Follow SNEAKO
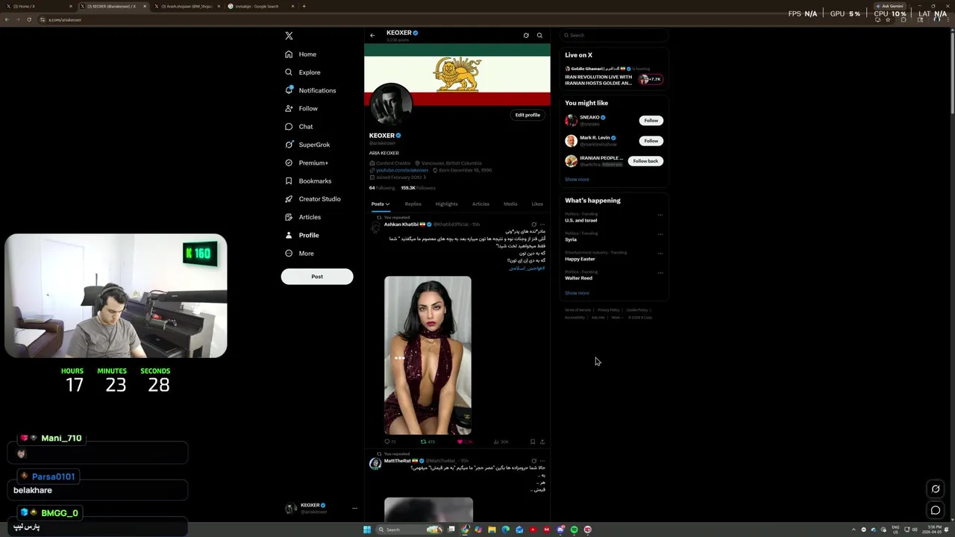 pyautogui.click(x=651, y=120)
